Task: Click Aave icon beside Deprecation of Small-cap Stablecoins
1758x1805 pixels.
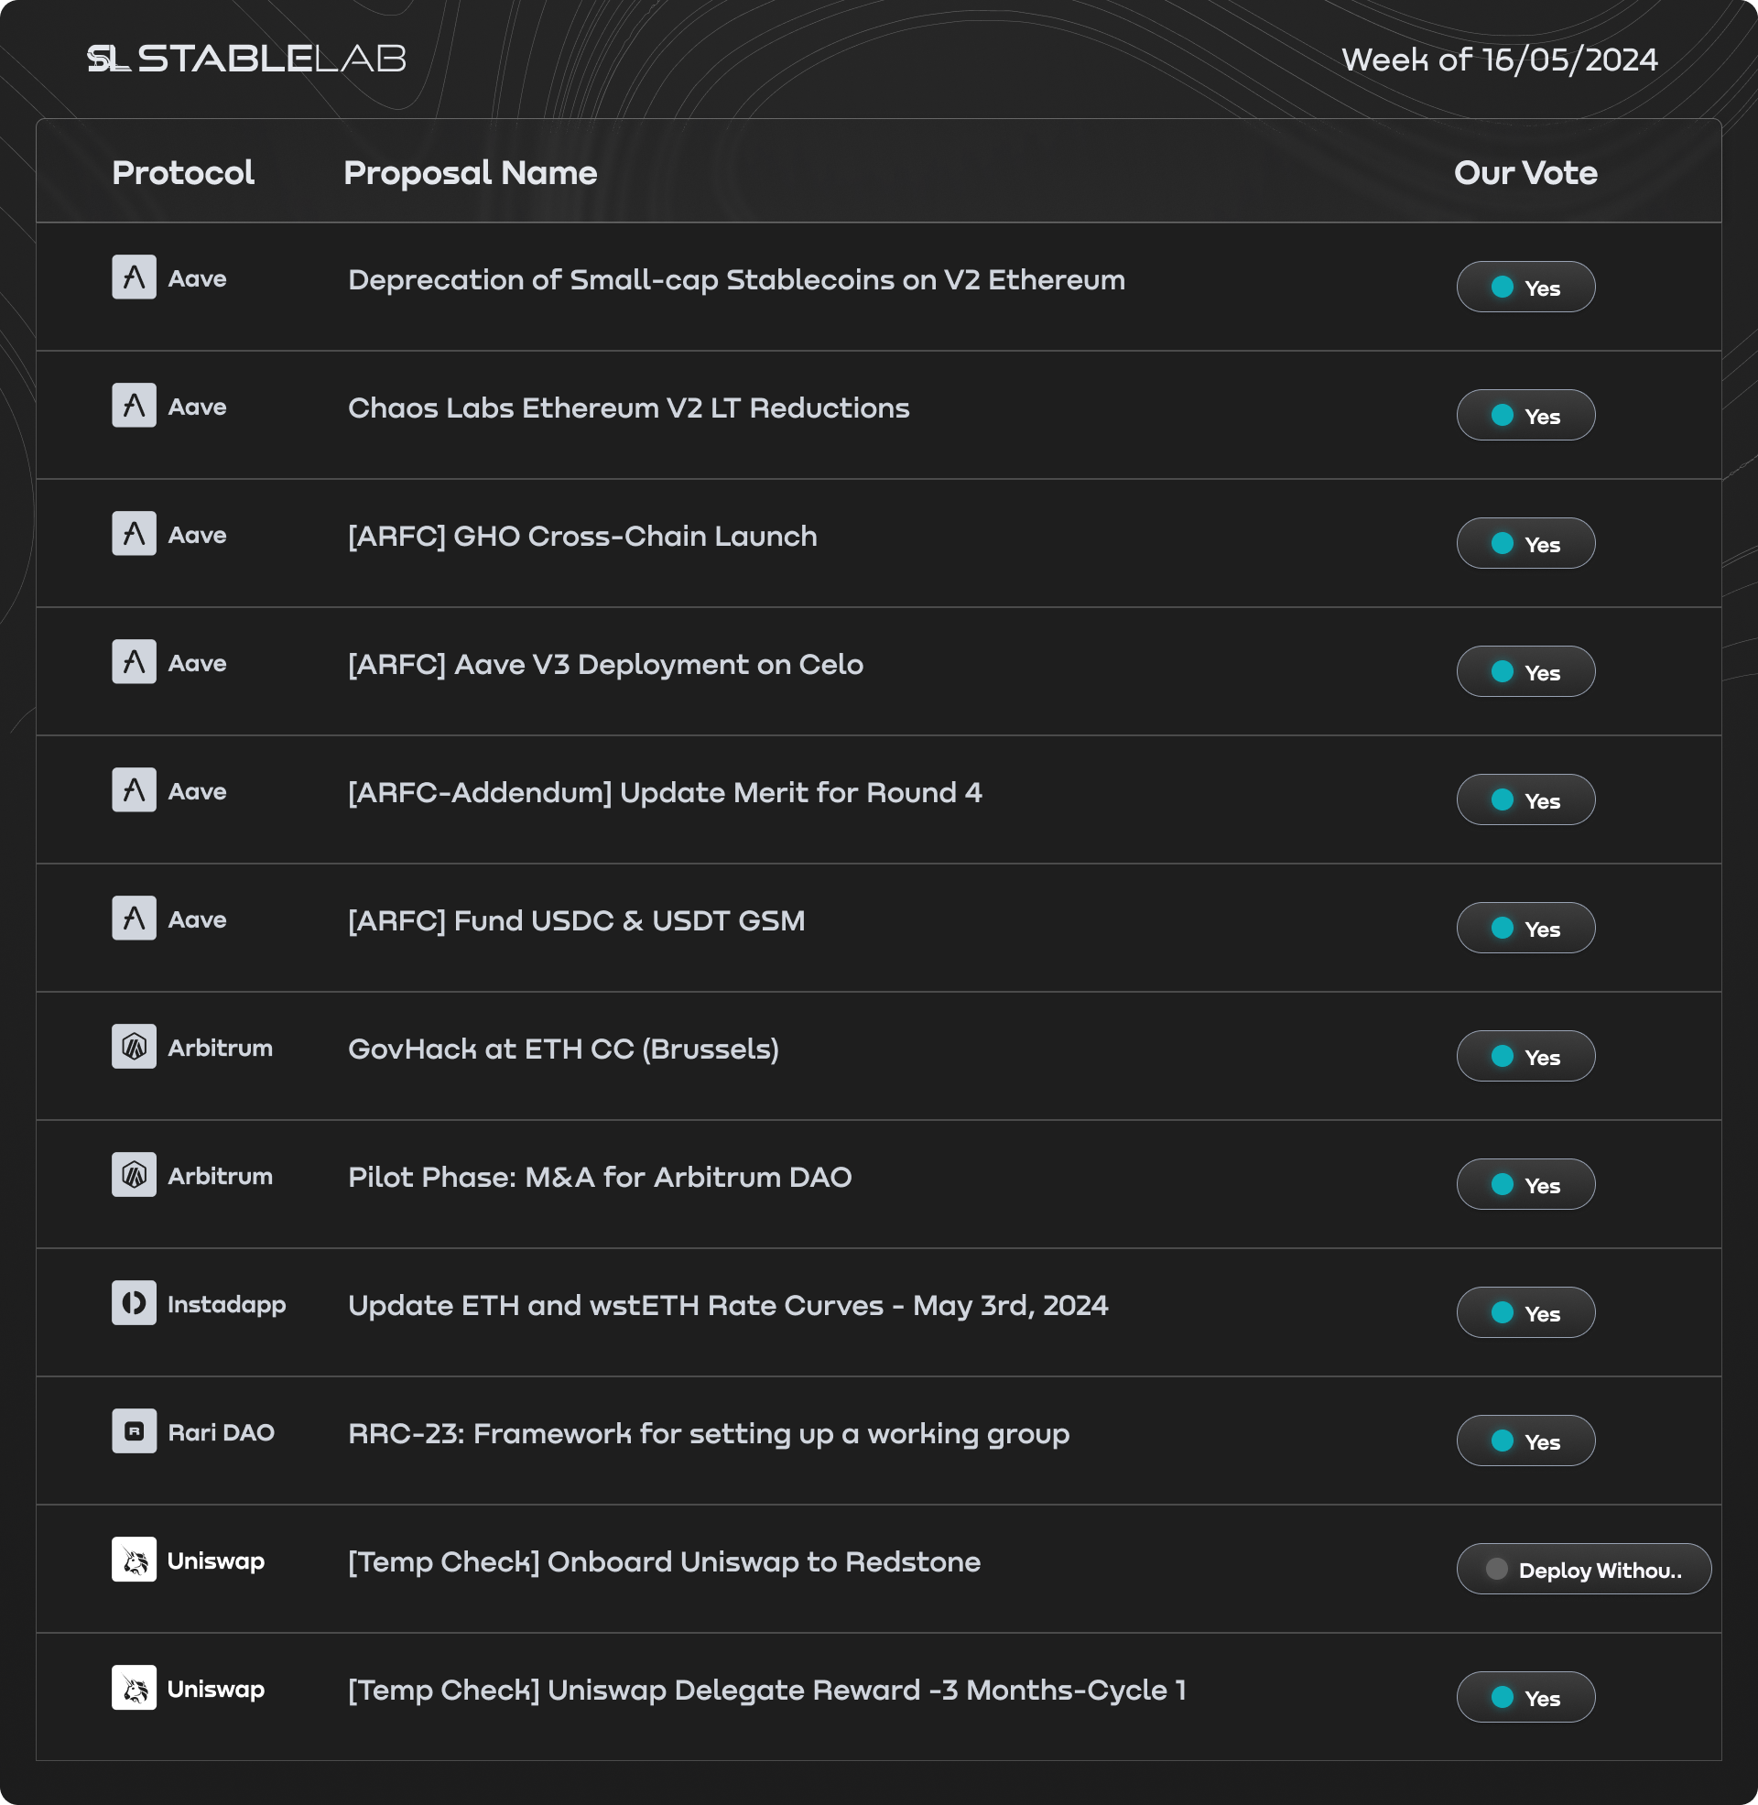Action: pos(134,277)
